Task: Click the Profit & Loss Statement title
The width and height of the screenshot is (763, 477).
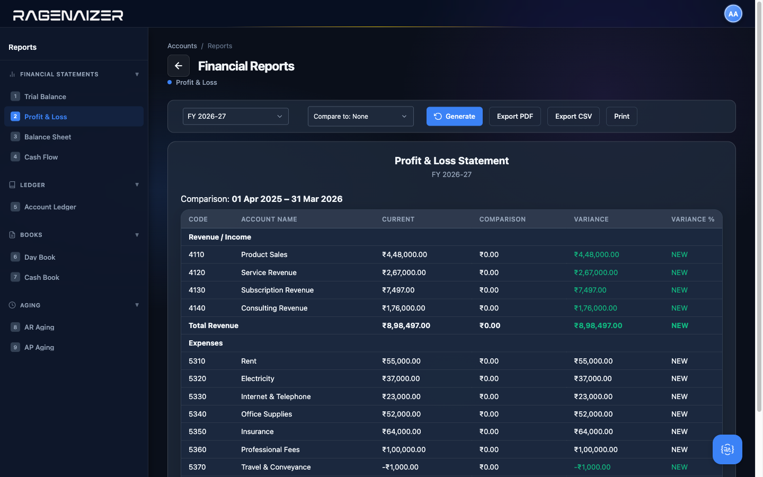Action: pos(451,161)
